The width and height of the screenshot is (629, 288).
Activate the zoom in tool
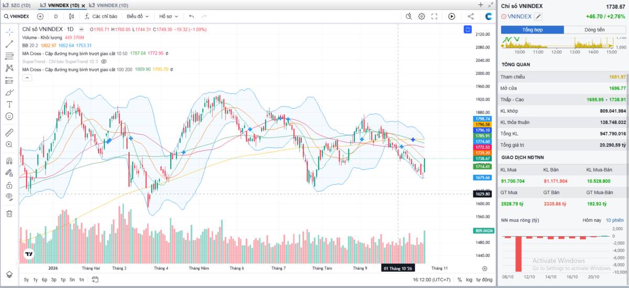[9, 144]
